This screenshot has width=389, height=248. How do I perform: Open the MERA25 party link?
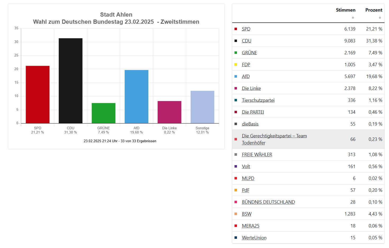250,226
